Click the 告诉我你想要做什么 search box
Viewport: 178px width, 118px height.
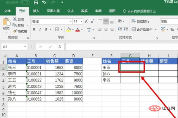140,11
